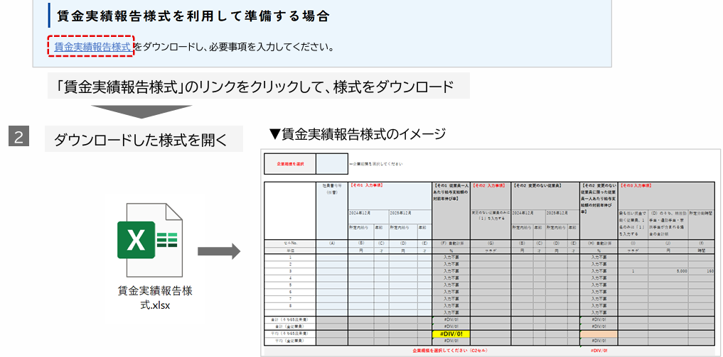The height and width of the screenshot is (357, 723).
Task: Click the 賃金実績報告様式 download link
Action: pos(92,48)
